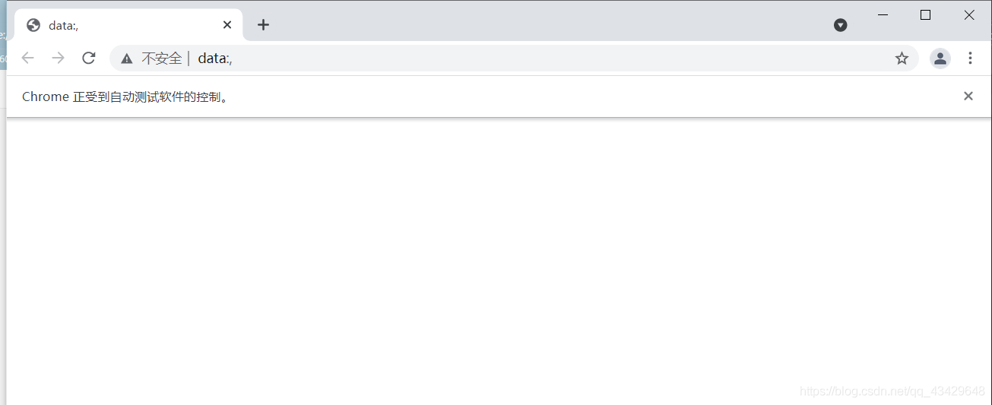Click the Chrome 正受到自动测试软件的控制 message
The height and width of the screenshot is (405, 992).
click(x=125, y=97)
